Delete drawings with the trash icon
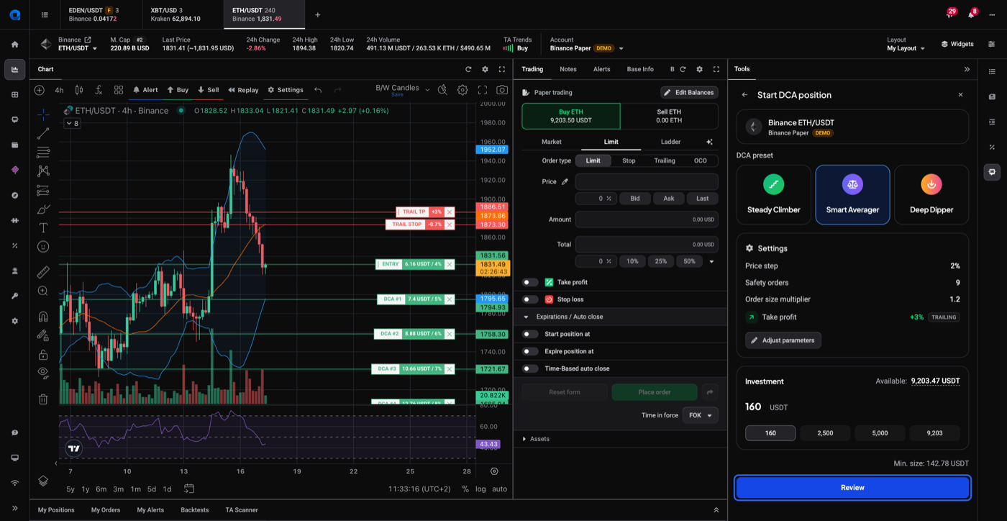1007x521 pixels. pos(43,399)
